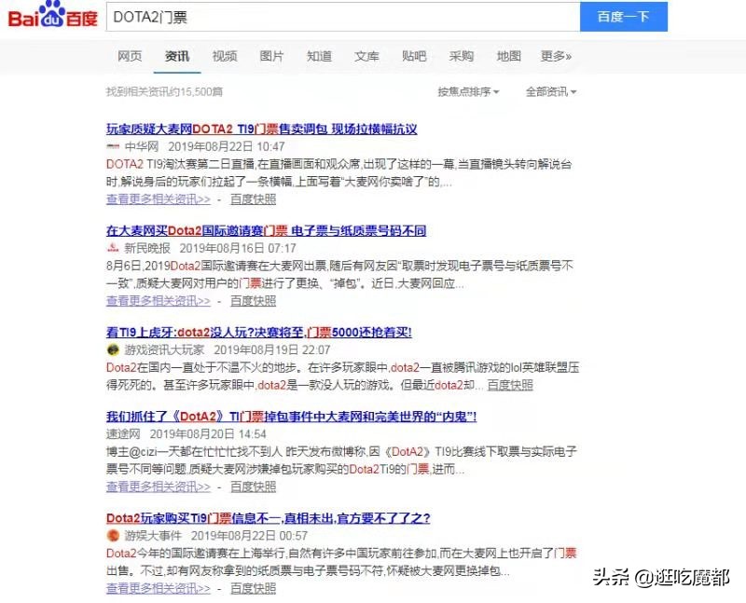
Task: Click the 中华网 source name
Action: coord(142,146)
